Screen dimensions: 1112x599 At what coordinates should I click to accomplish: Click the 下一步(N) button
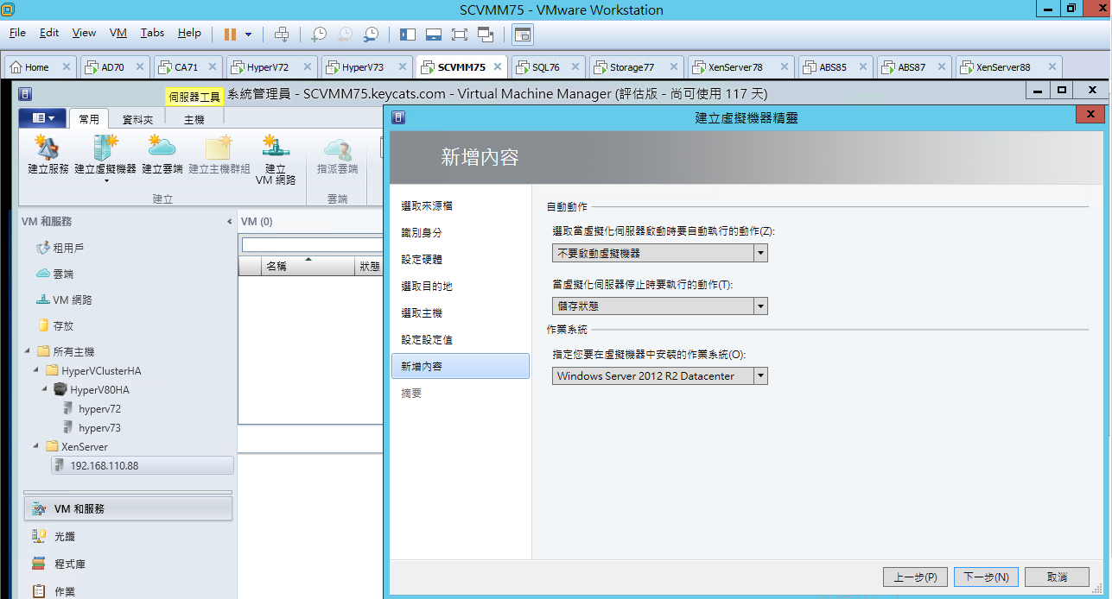(x=986, y=577)
